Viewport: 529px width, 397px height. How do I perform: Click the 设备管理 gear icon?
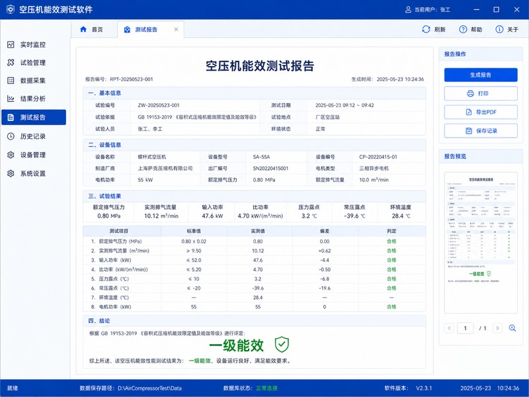tap(11, 155)
